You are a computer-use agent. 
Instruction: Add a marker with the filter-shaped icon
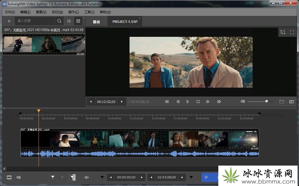click(x=53, y=177)
